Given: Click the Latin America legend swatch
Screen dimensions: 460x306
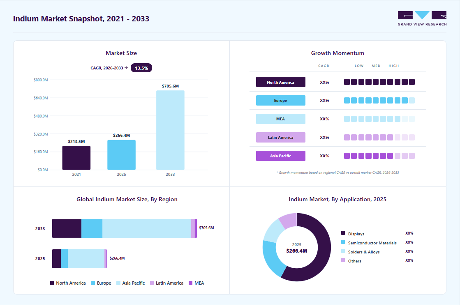Looking at the screenshot, I should [152, 283].
